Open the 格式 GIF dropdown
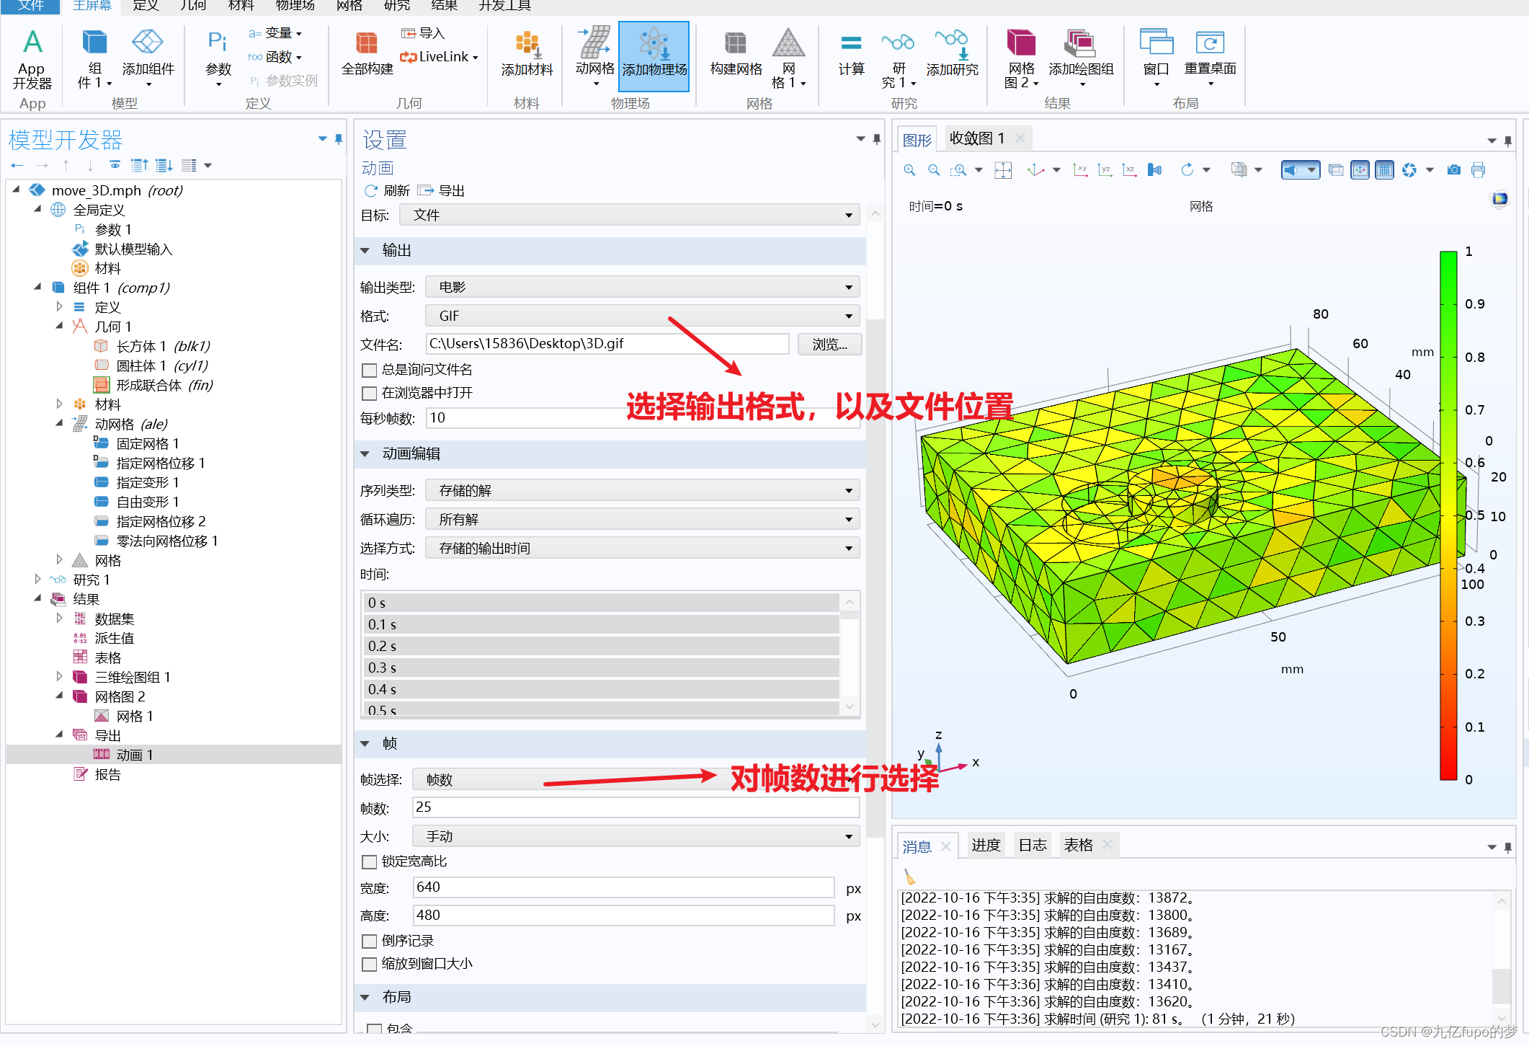This screenshot has width=1529, height=1046. coord(641,316)
